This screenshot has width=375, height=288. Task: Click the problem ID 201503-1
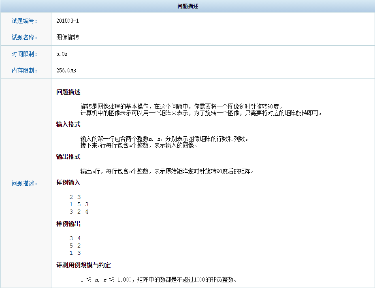[67, 21]
